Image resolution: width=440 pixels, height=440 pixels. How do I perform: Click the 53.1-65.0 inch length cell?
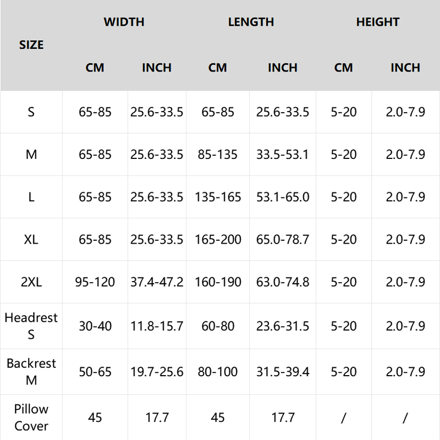click(283, 197)
